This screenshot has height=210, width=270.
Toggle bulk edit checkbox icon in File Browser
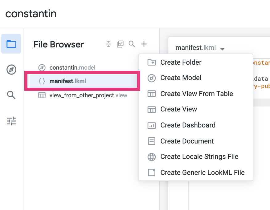tap(120, 44)
